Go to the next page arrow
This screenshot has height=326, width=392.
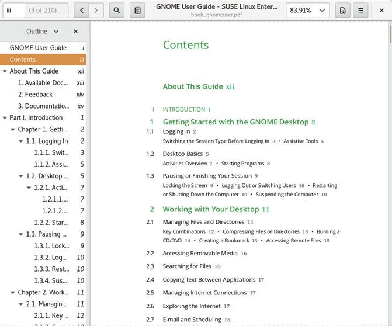(96, 11)
